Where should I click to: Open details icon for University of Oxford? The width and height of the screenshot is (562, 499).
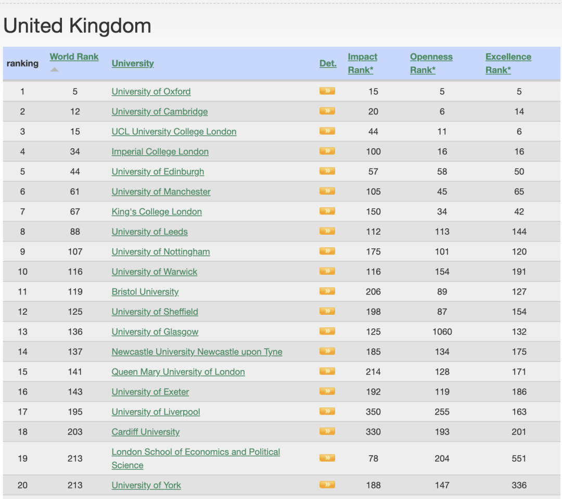(327, 91)
